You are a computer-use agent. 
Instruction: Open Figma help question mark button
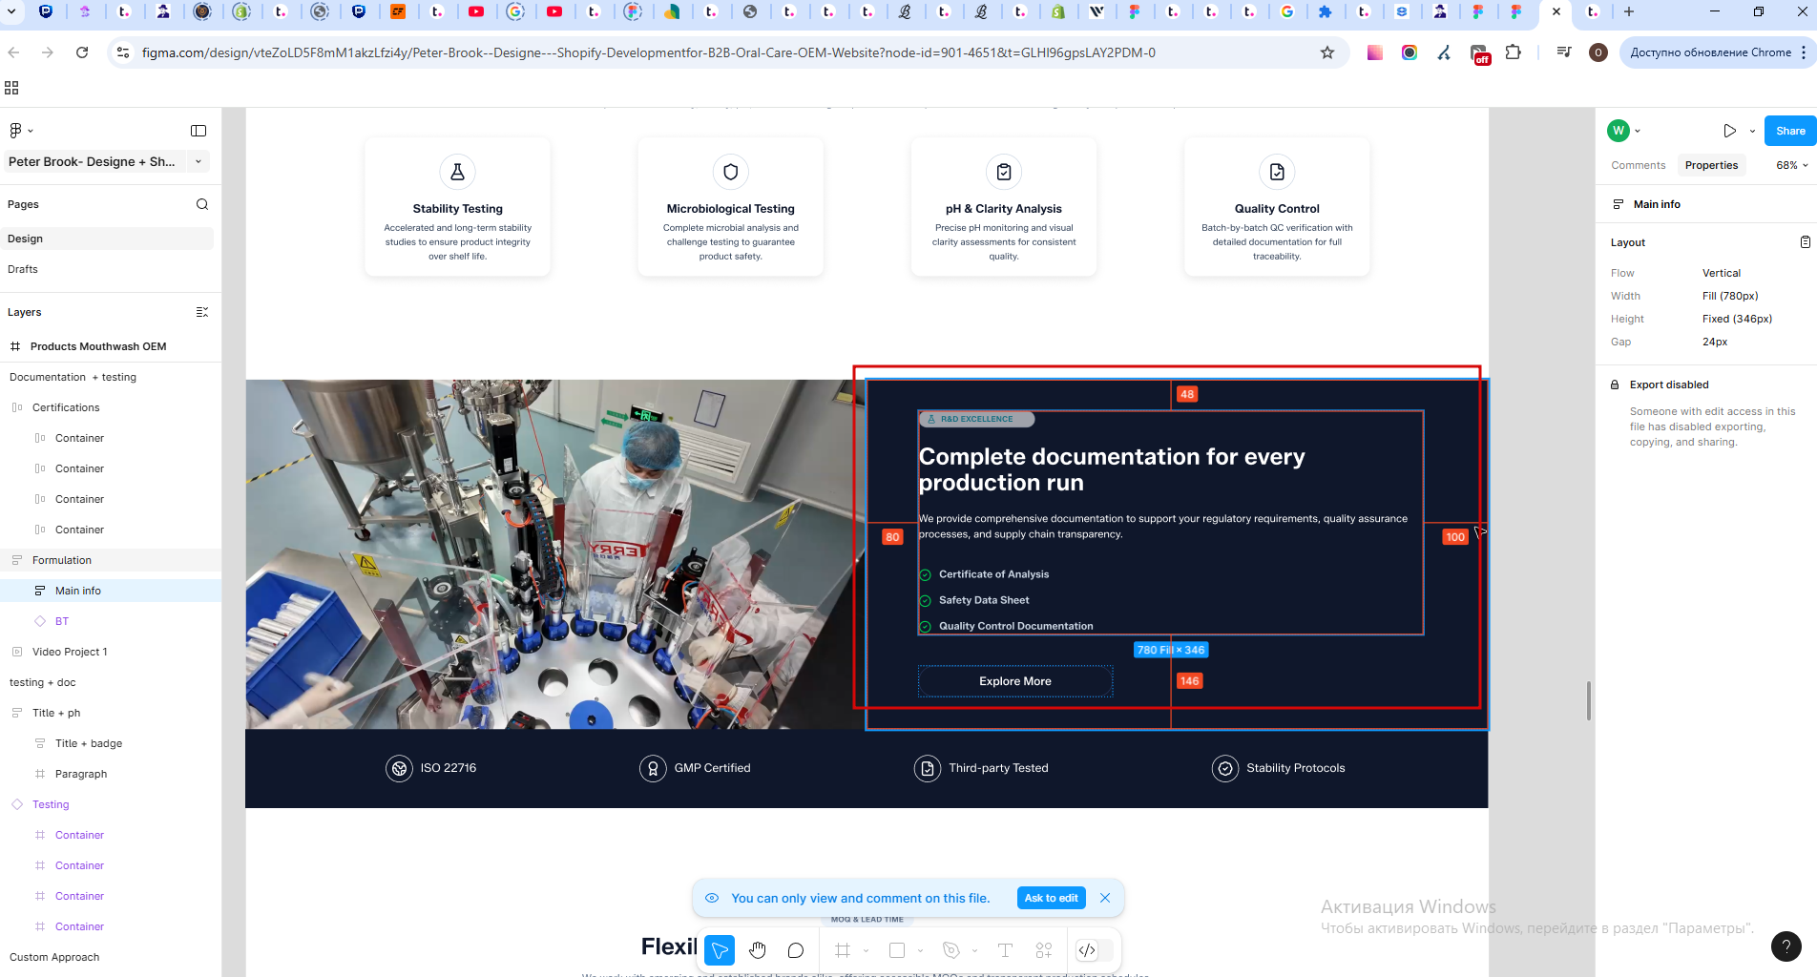pyautogui.click(x=1786, y=946)
